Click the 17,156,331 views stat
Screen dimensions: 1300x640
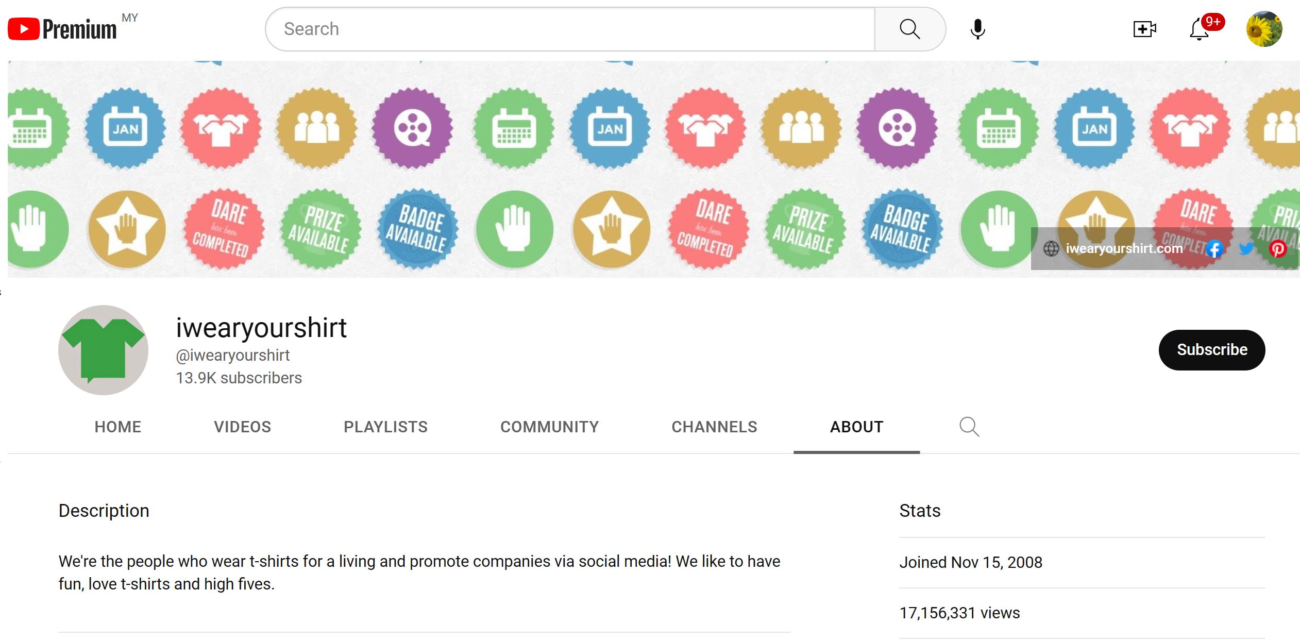point(959,613)
